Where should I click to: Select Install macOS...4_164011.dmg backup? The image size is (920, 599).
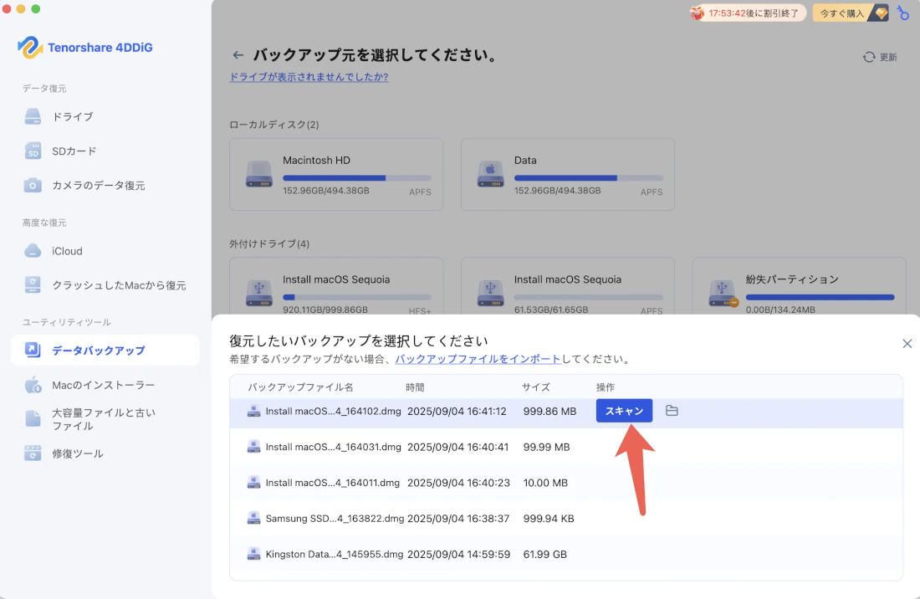566,483
